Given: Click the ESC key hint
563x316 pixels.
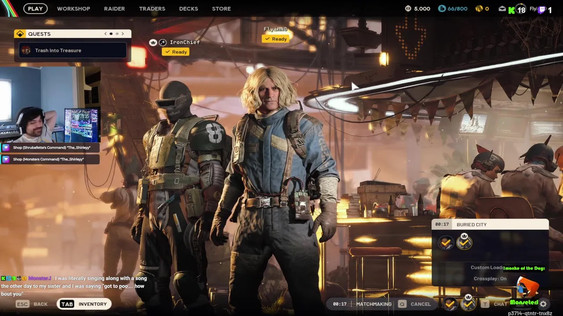Looking at the screenshot, I should 22,304.
